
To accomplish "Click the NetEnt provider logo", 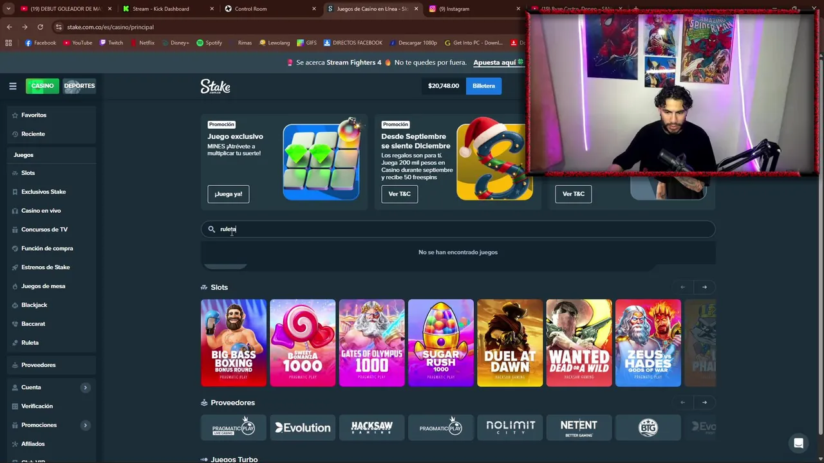I will point(579,427).
